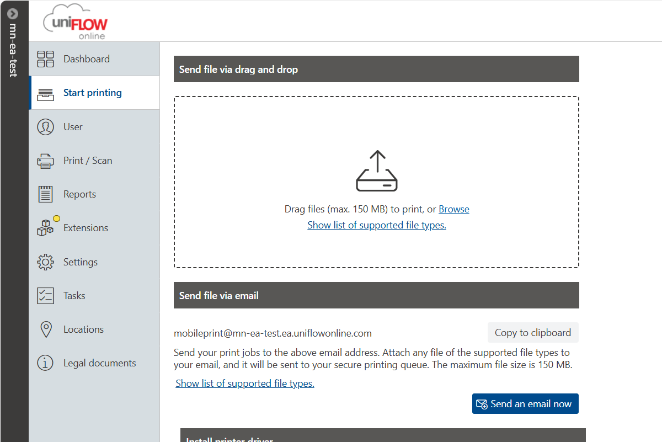
Task: Click the mobileprint email address text
Action: pos(273,333)
